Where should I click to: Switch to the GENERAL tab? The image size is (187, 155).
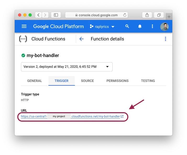35,81
